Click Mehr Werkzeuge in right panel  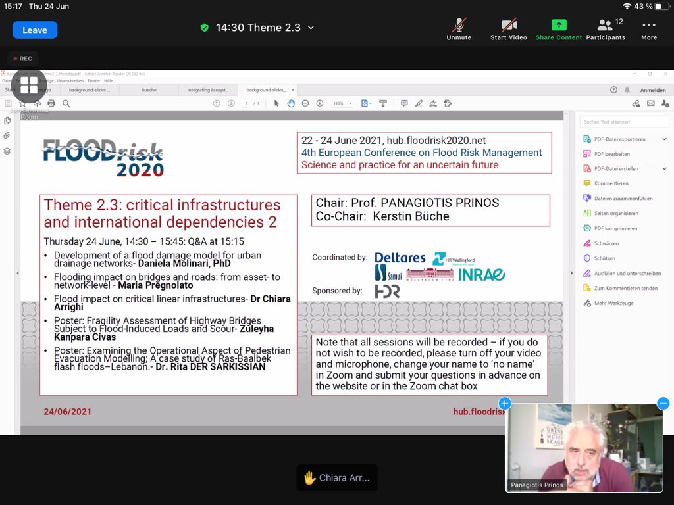point(608,303)
